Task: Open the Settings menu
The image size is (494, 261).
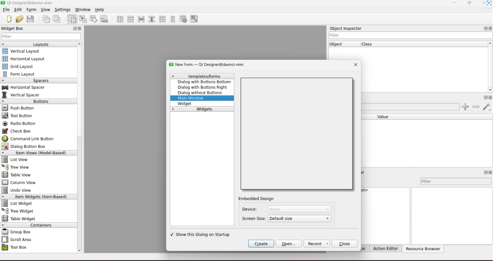Action: (x=62, y=9)
